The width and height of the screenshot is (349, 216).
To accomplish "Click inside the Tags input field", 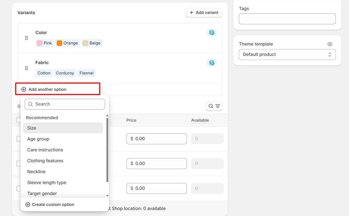I will (x=287, y=19).
